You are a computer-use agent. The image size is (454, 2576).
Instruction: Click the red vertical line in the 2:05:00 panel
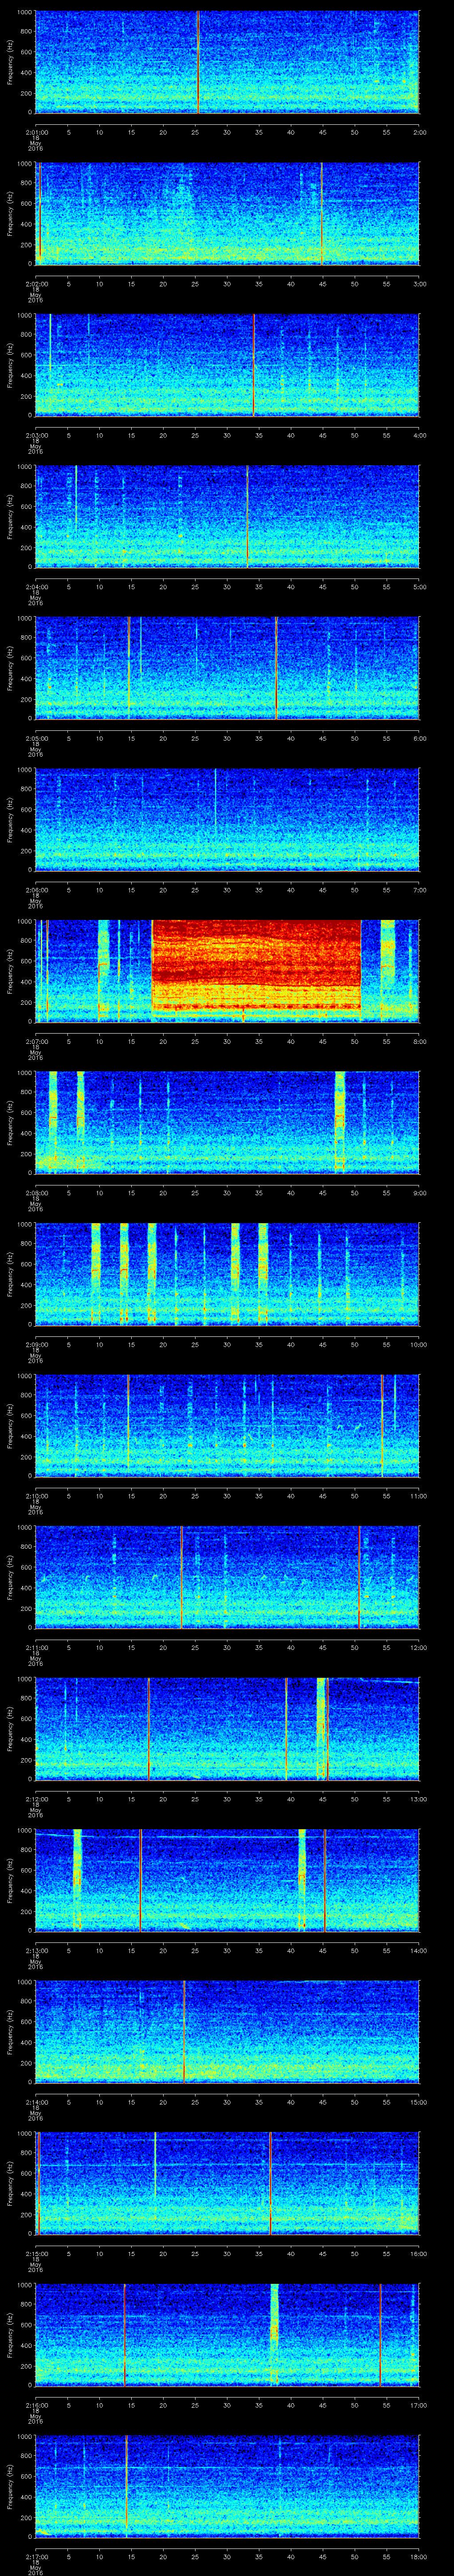[276, 668]
